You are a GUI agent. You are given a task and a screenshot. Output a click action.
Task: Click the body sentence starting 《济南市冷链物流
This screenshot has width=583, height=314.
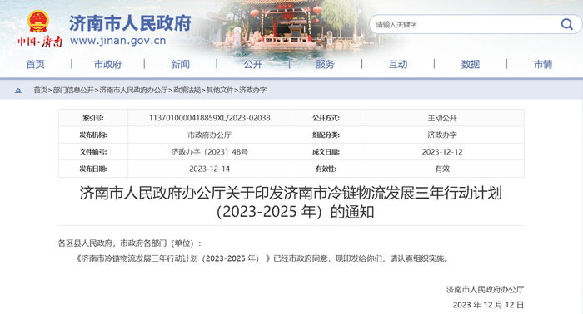[262, 258]
